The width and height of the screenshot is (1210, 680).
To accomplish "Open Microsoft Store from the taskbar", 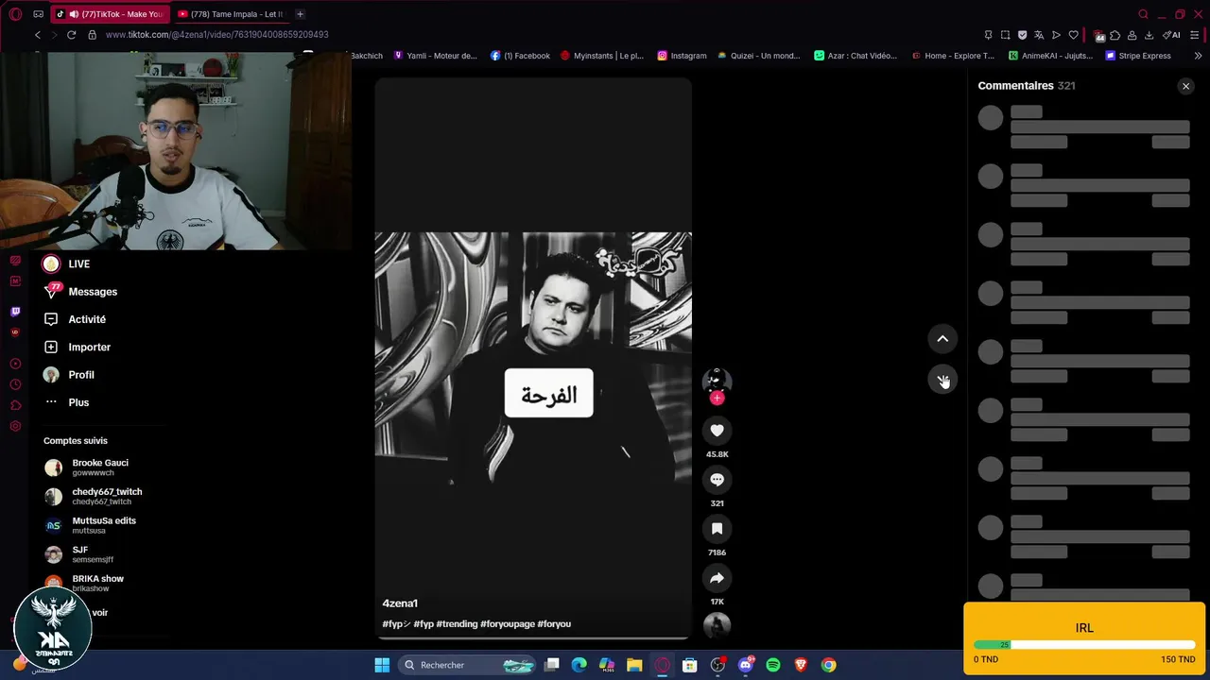I will click(x=690, y=665).
